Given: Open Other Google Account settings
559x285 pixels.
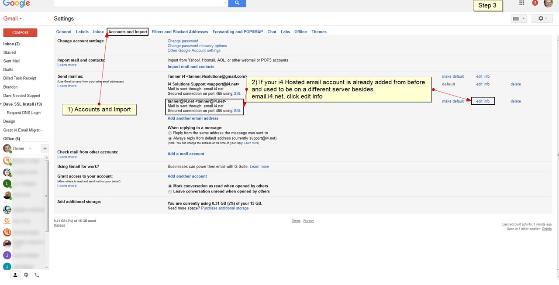Looking at the screenshot, I should point(194,51).
